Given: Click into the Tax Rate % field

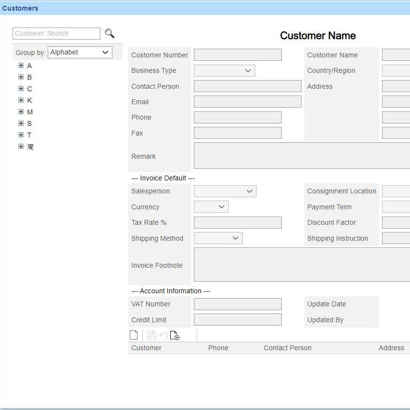Looking at the screenshot, I should (238, 222).
